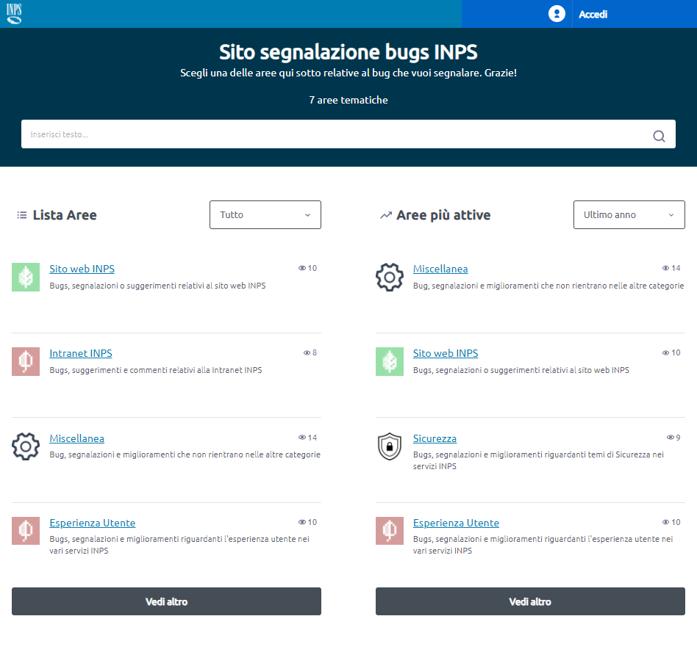Click views count 10 of Esperienza Utente in Lista Aree
697x652 pixels.
(x=312, y=522)
